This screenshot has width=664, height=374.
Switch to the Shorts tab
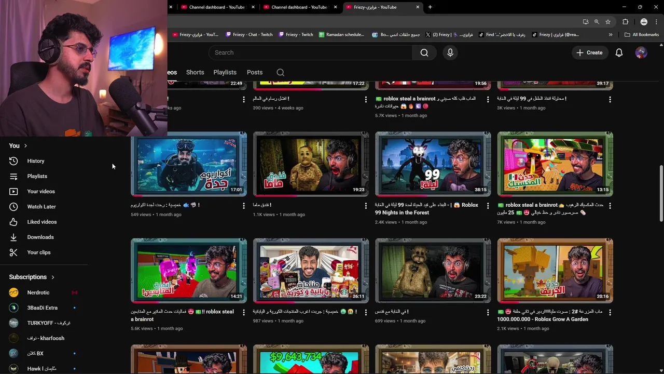point(195,72)
